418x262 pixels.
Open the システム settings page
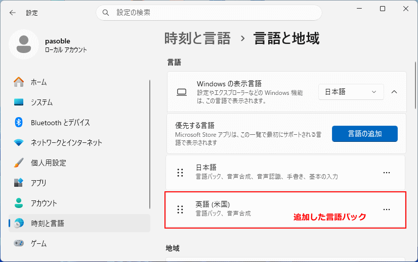[79, 102]
